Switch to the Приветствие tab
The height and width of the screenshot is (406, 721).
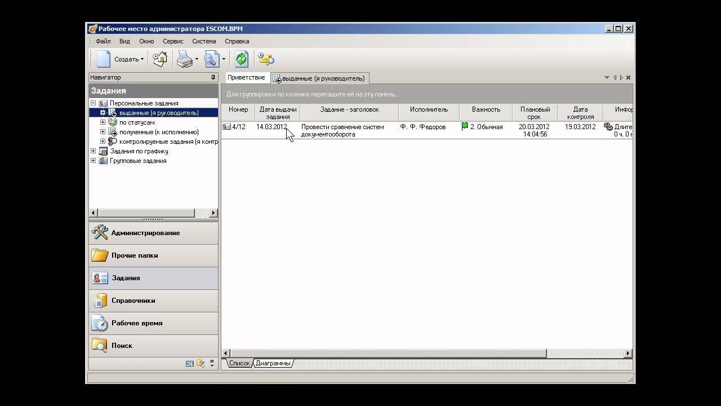(x=246, y=78)
